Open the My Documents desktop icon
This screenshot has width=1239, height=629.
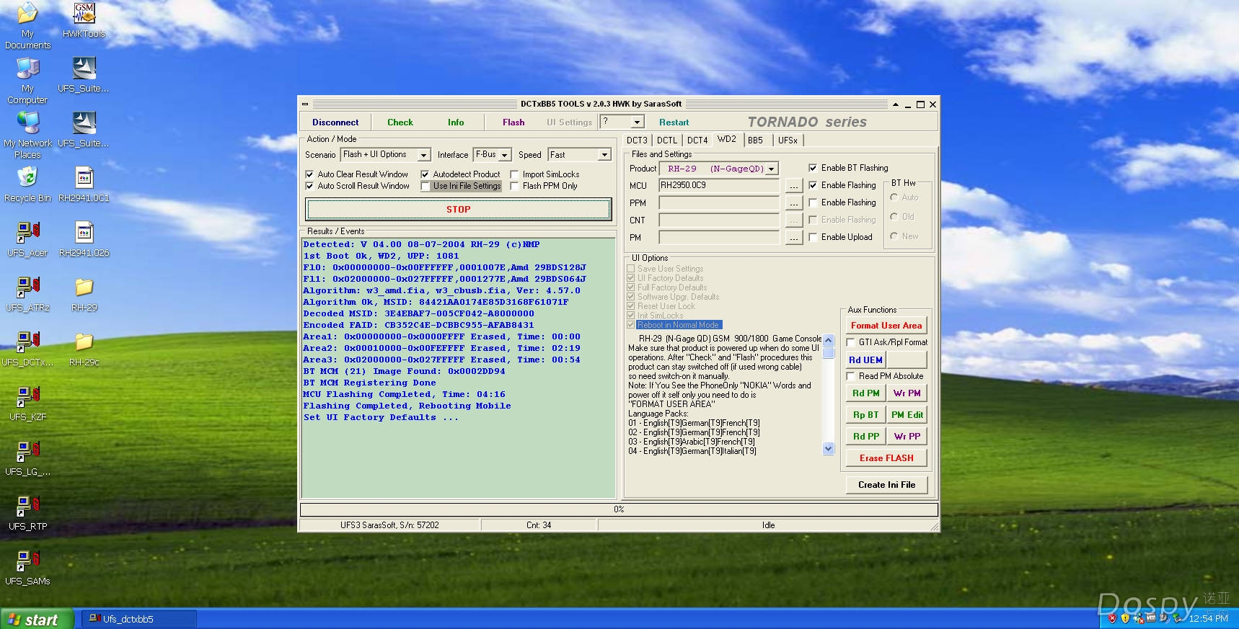[27, 25]
